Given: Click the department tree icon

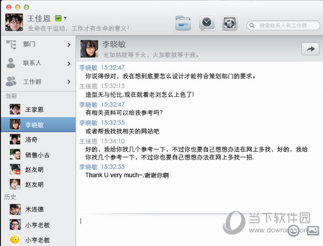Looking at the screenshot, I should (11, 44).
